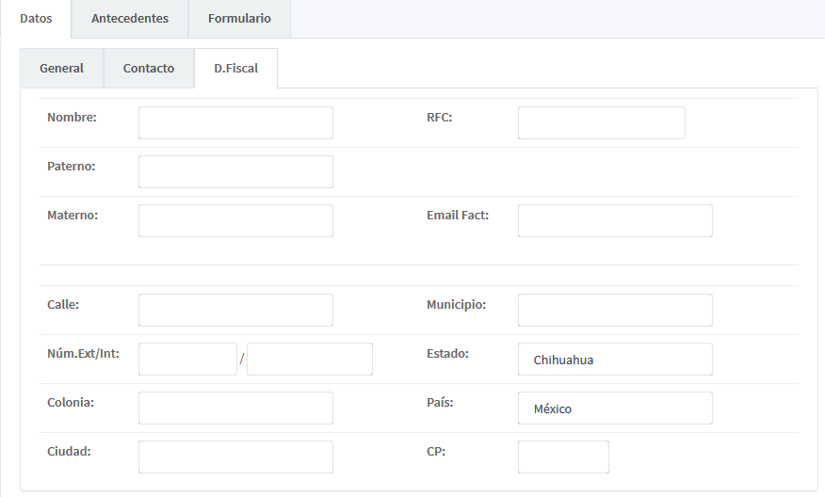The height and width of the screenshot is (497, 825).
Task: Click the Estado field showing Chihuahua
Action: click(615, 359)
